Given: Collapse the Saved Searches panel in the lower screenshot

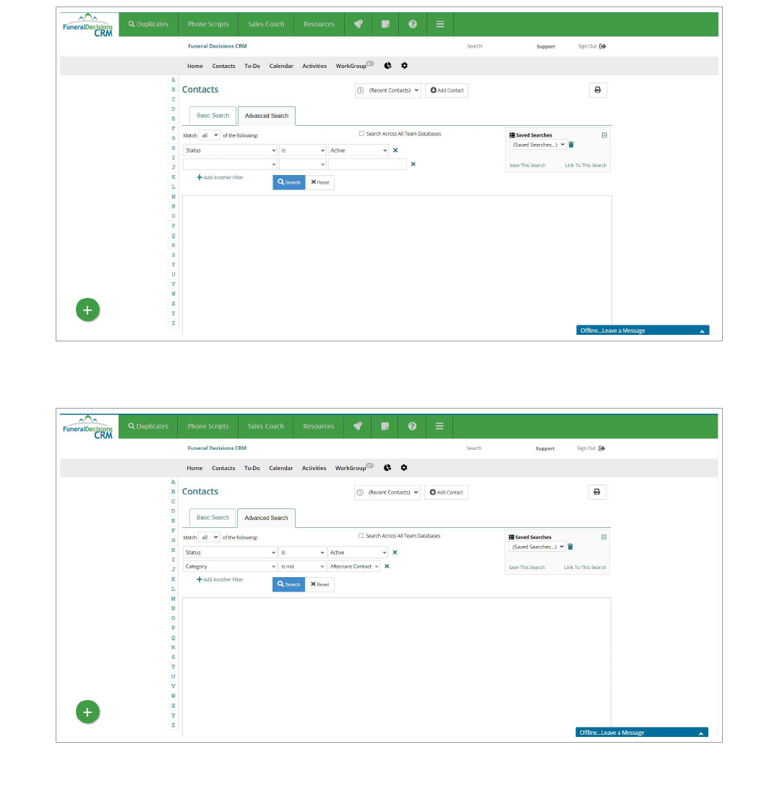Looking at the screenshot, I should [604, 537].
